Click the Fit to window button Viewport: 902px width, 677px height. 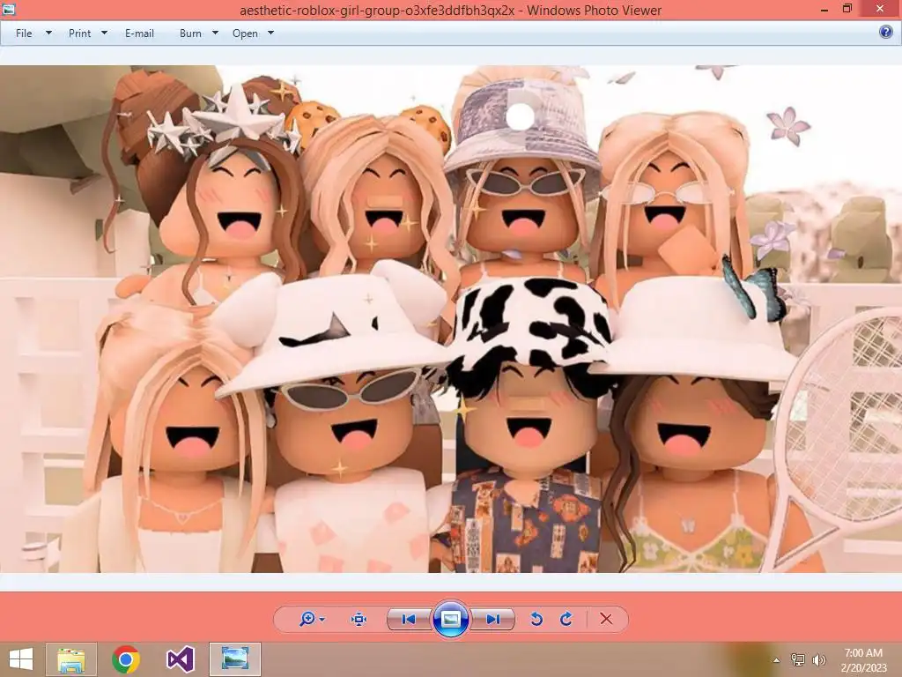359,620
